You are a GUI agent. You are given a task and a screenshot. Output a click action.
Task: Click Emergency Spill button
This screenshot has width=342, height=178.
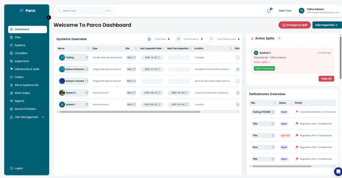[295, 25]
